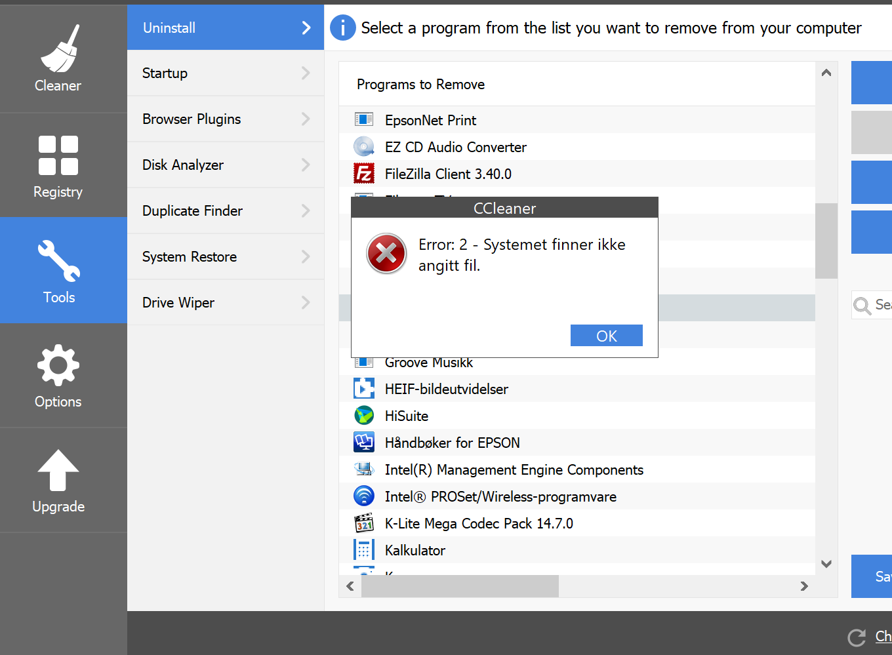The height and width of the screenshot is (655, 892).
Task: Click the HiSuite program icon
Action: [364, 415]
